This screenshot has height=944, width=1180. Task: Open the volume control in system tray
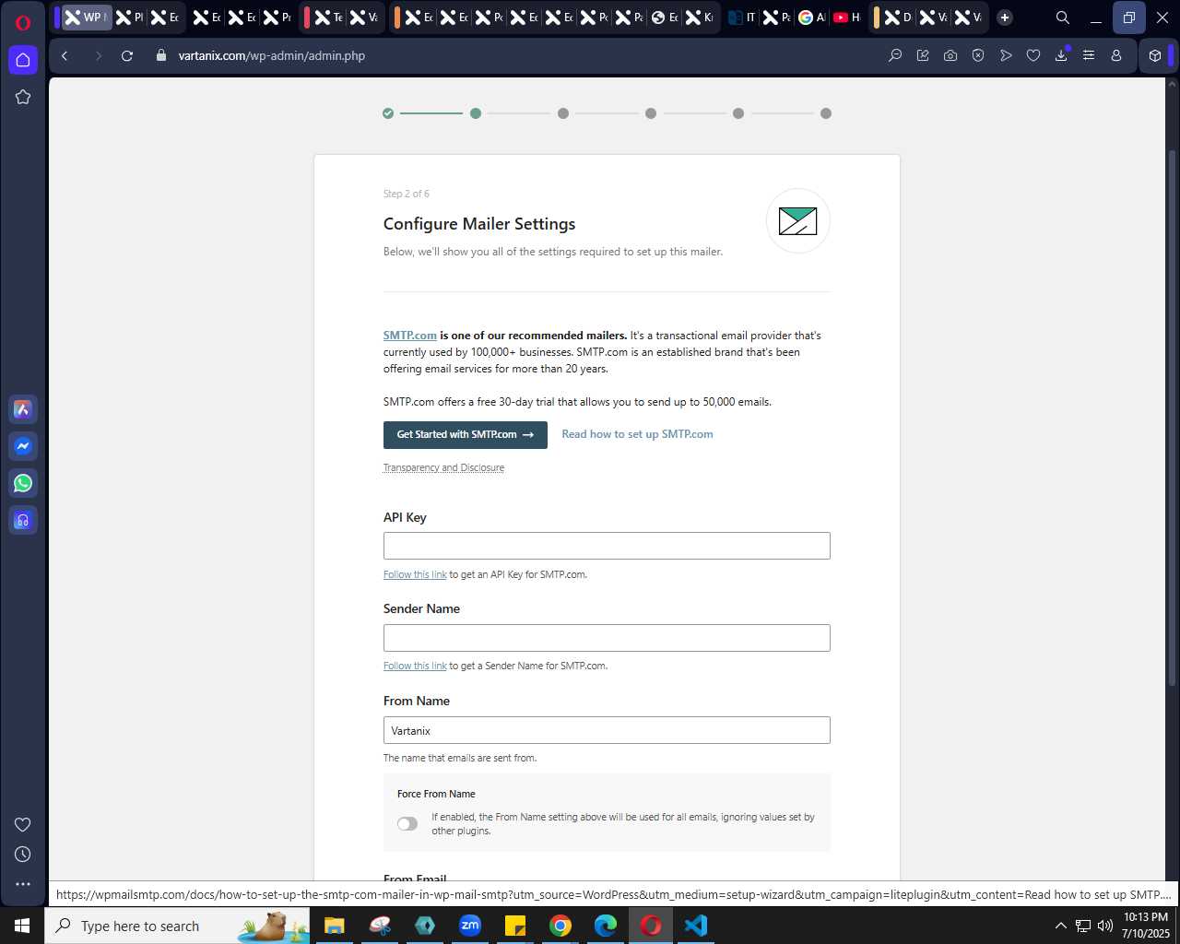pyautogui.click(x=1105, y=926)
